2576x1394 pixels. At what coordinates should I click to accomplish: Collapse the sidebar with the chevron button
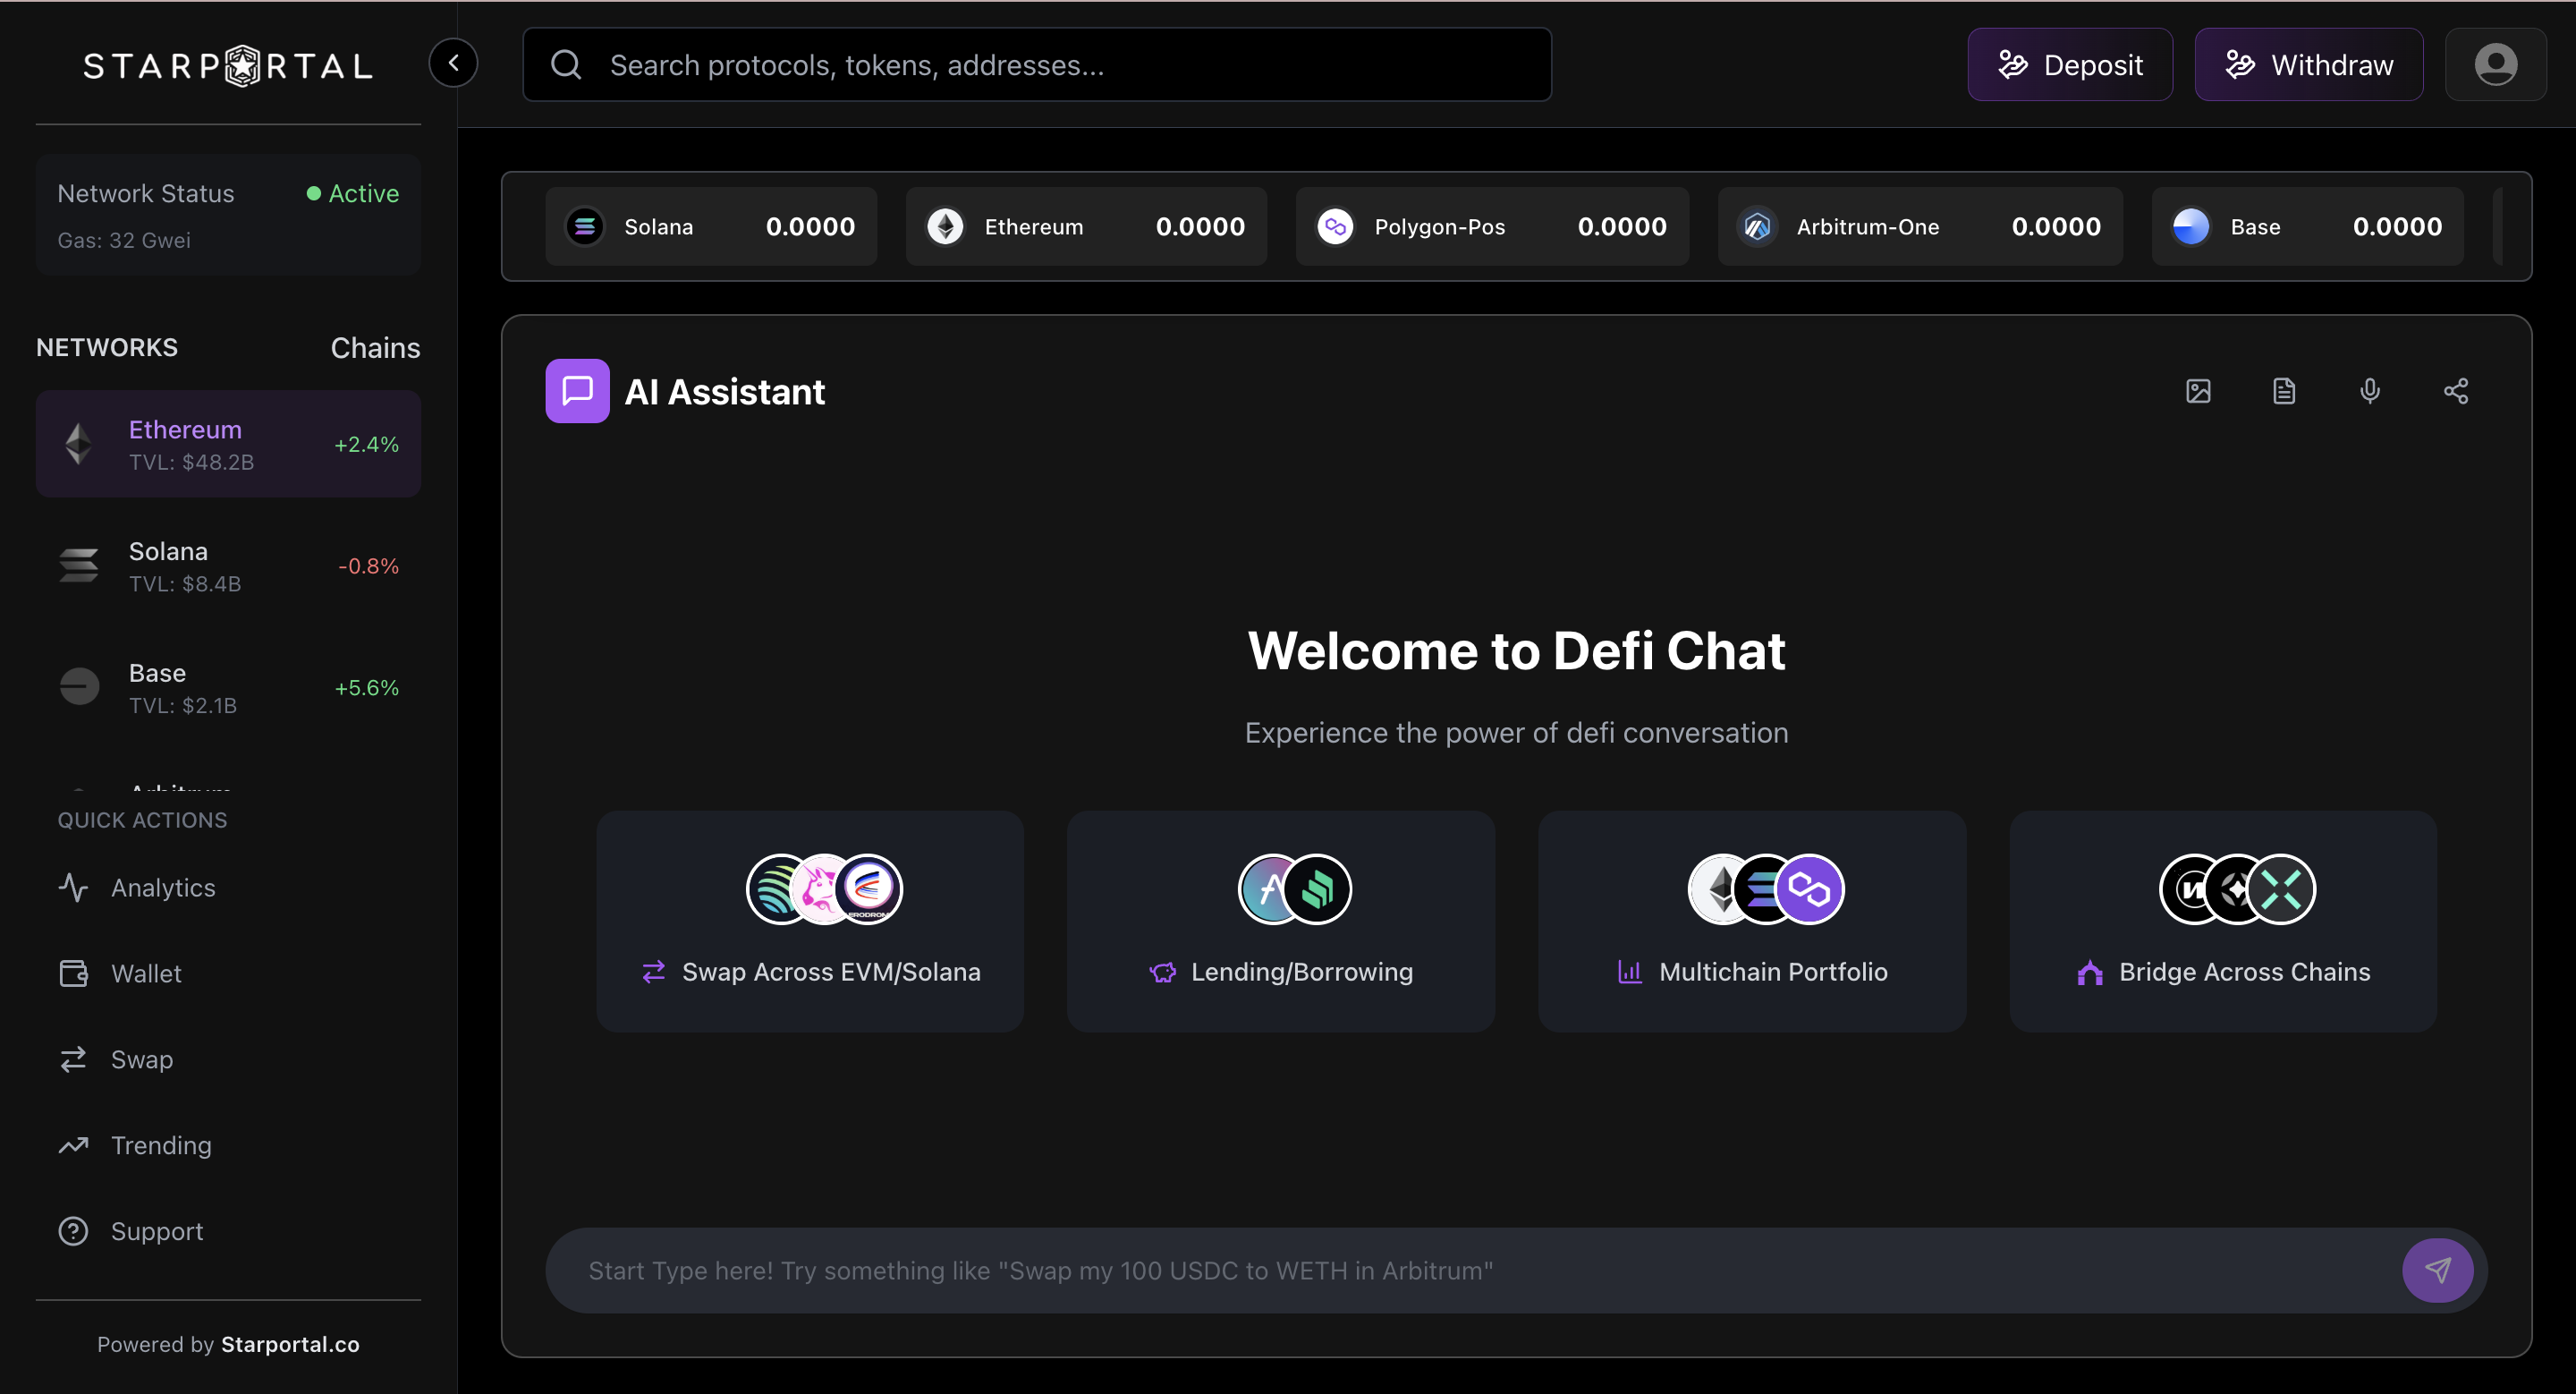click(x=453, y=64)
